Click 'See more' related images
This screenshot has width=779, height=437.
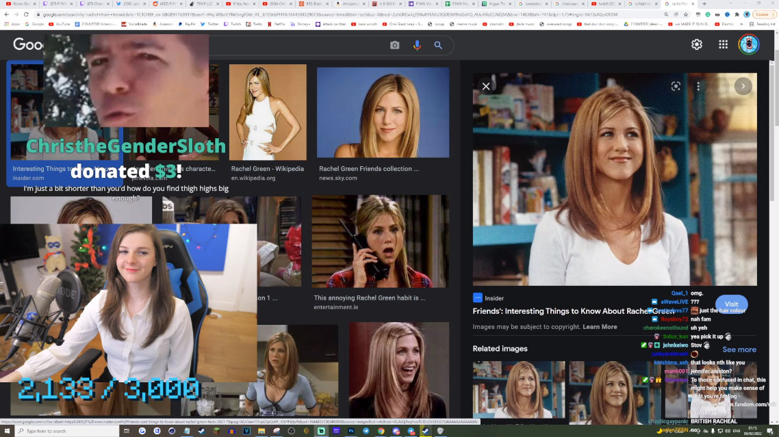pyautogui.click(x=739, y=349)
